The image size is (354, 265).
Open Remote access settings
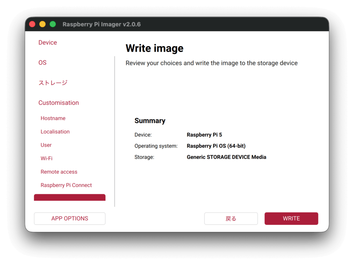59,172
